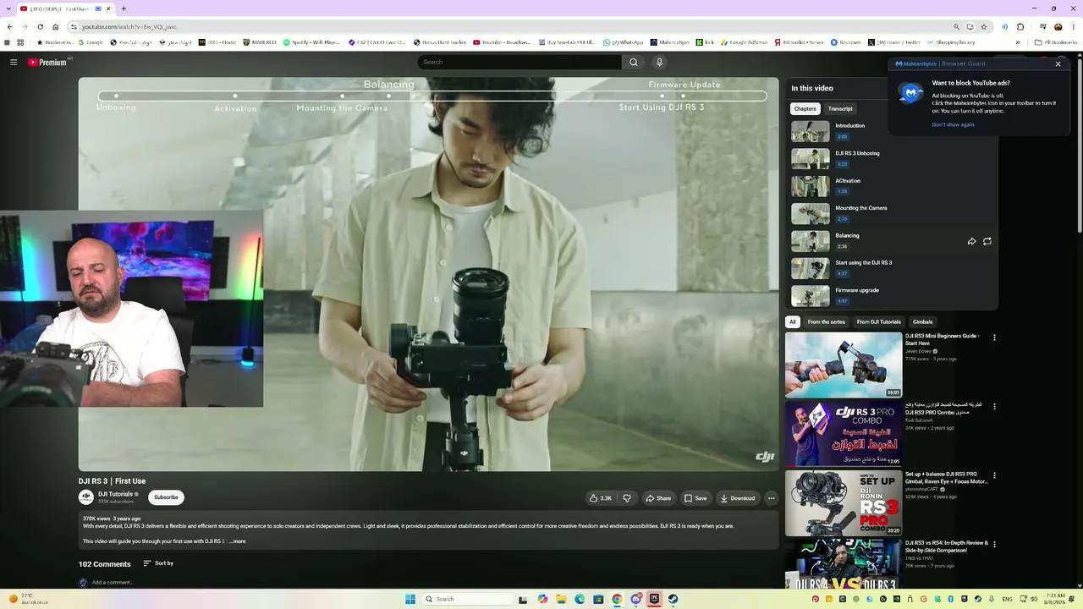Switch to the Transcript tab
Viewport: 1083px width, 609px height.
tap(840, 108)
